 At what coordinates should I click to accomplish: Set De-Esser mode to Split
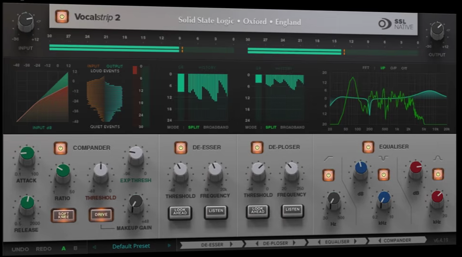(x=194, y=127)
